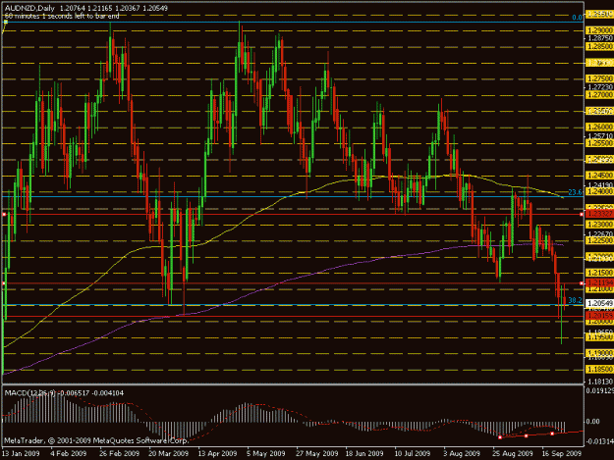Click the red price label 1.23327
614x460 pixels.
[x=599, y=214]
